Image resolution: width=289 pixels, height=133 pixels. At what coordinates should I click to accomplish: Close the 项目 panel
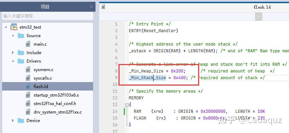tap(91, 7)
